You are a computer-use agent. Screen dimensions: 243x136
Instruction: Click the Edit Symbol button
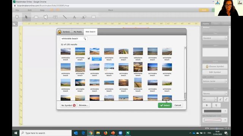pyautogui.click(x=215, y=72)
